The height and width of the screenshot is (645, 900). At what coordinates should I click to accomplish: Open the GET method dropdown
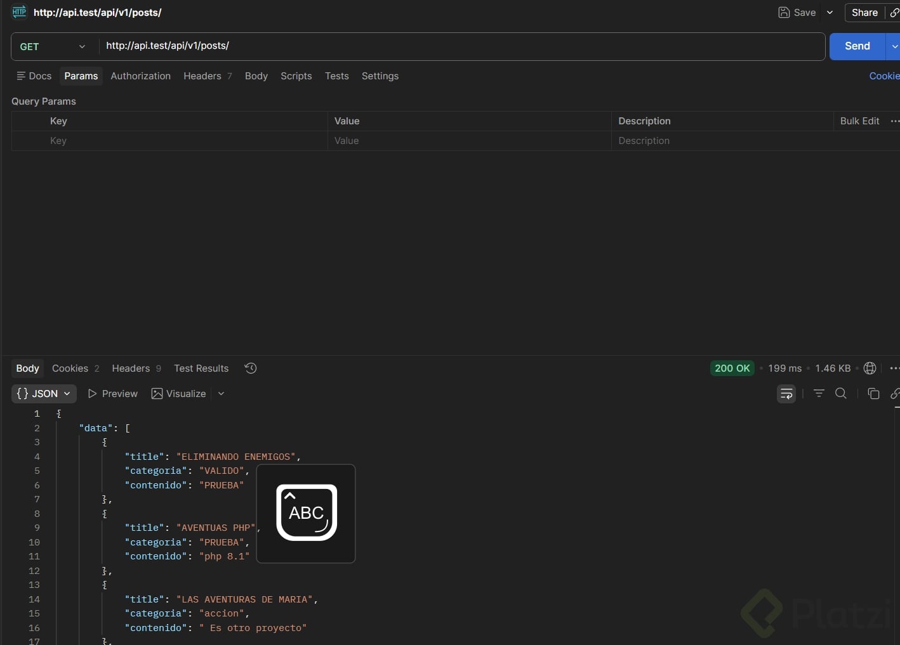click(53, 46)
